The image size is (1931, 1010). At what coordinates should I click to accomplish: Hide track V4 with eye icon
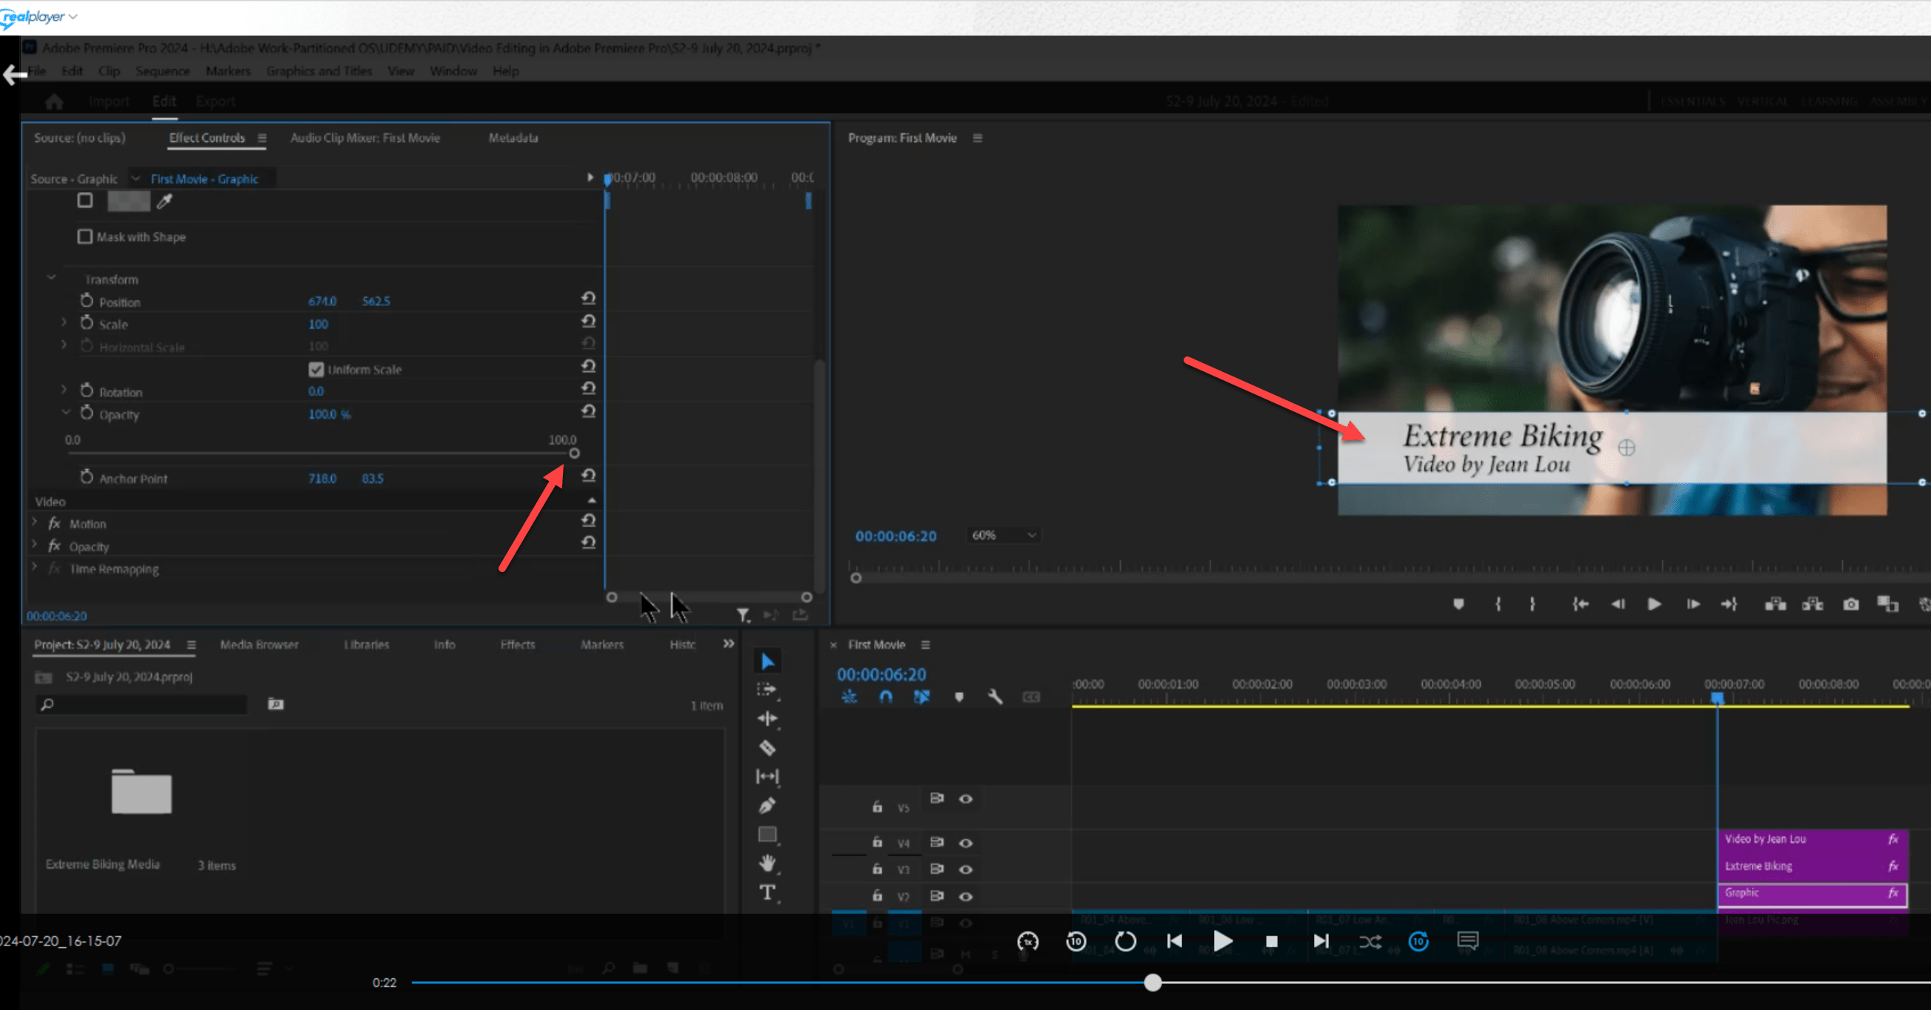pyautogui.click(x=966, y=843)
